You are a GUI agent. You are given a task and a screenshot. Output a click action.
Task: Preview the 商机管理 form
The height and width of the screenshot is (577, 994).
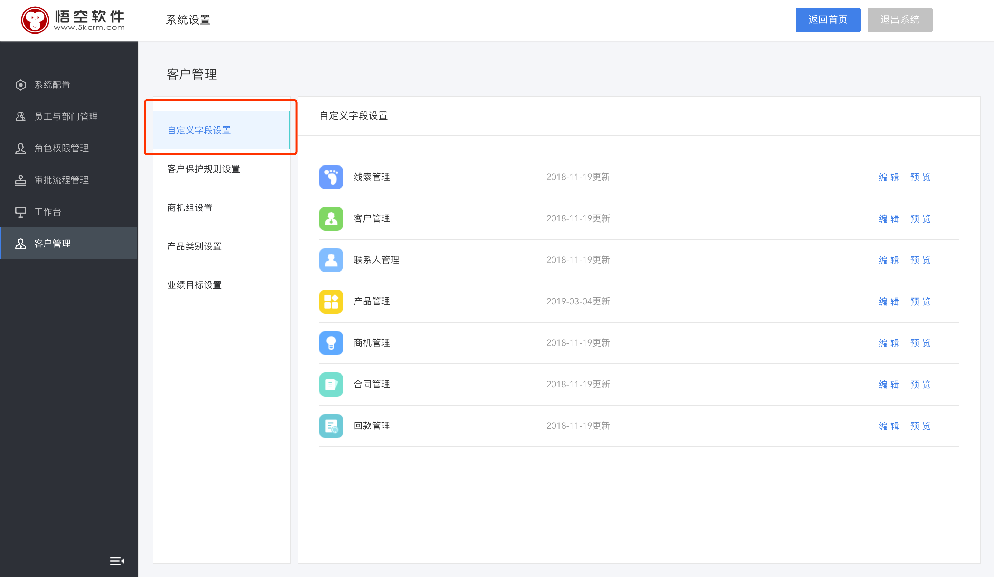[x=921, y=343]
